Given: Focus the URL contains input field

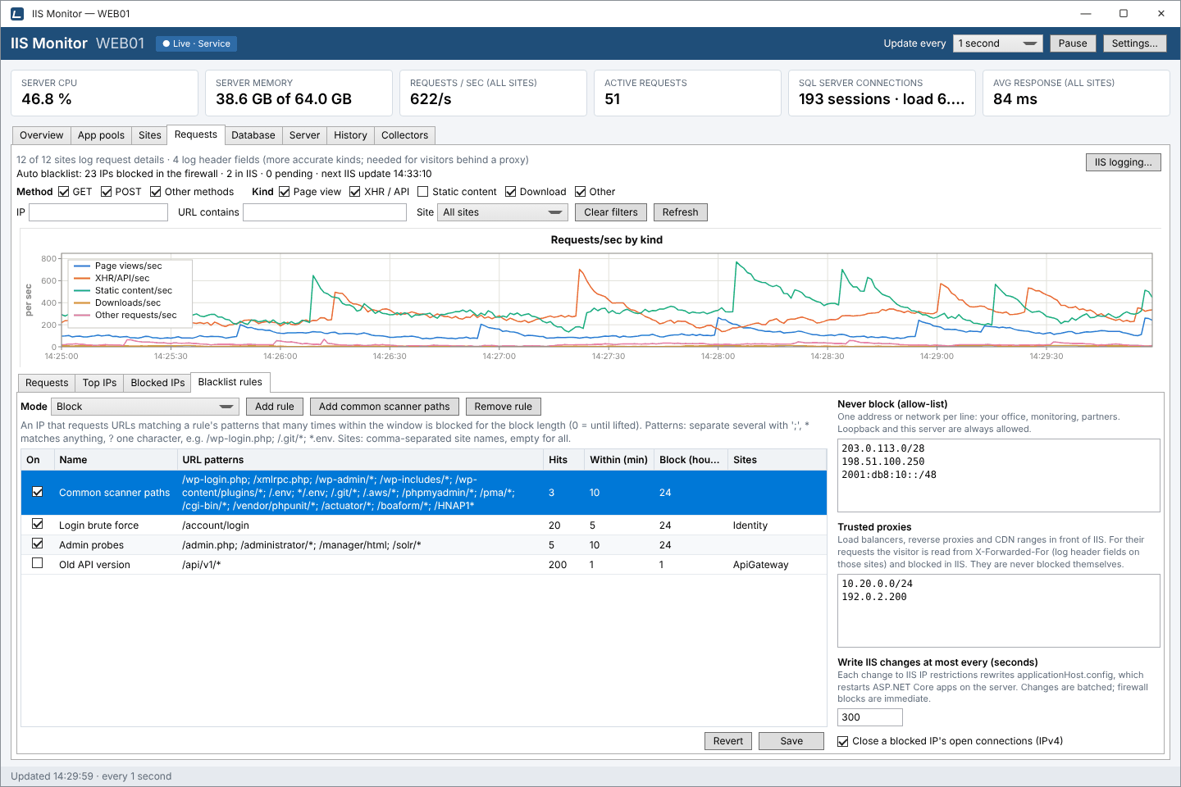Looking at the screenshot, I should click(325, 212).
